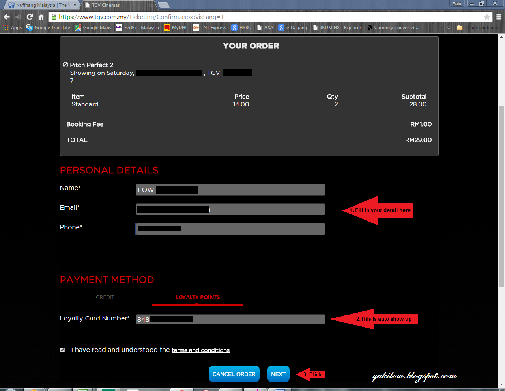Select the LOYALTY POINTS payment tab
The height and width of the screenshot is (391, 505).
click(198, 297)
